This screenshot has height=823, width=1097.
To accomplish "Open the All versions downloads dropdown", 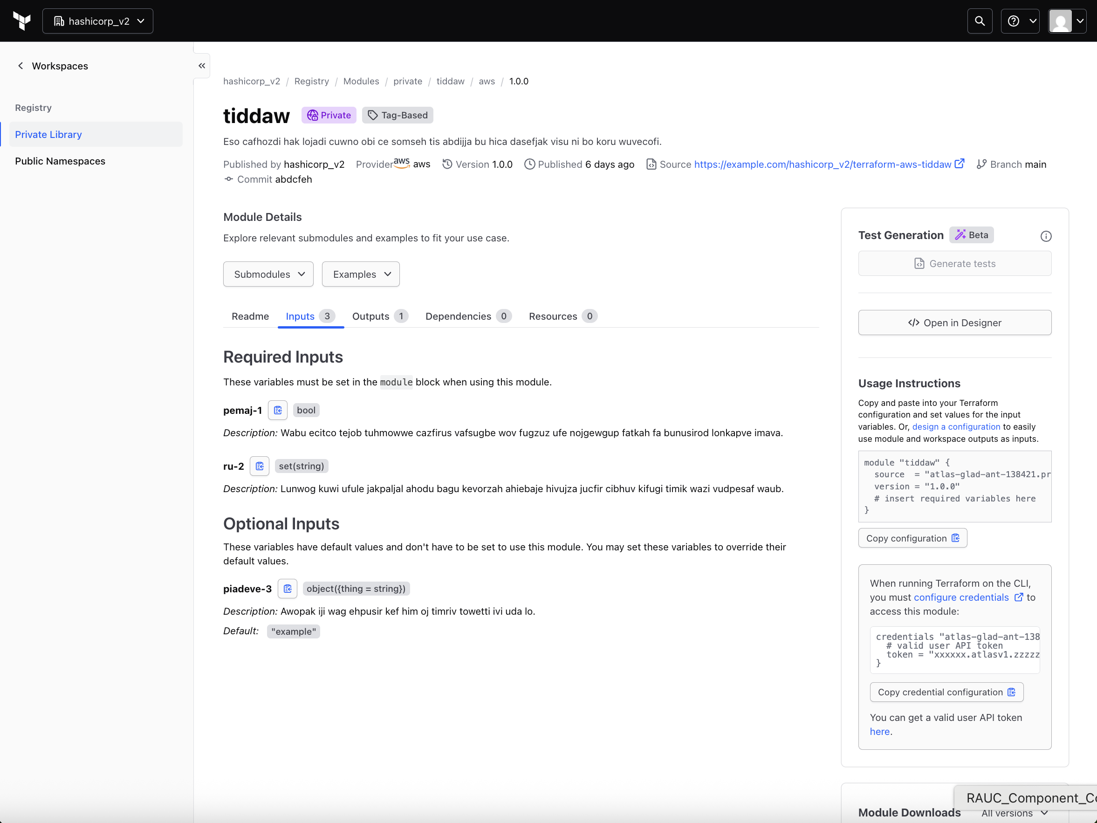I will 1014,813.
